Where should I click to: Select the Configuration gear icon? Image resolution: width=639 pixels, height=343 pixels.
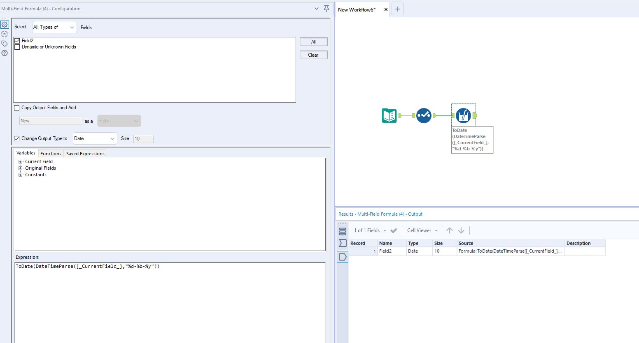tap(5, 25)
